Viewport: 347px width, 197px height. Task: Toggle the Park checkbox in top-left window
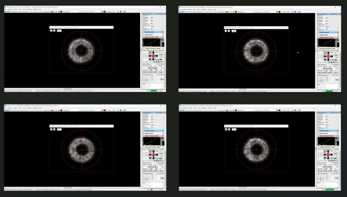[160, 57]
